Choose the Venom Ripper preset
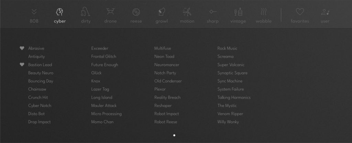The width and height of the screenshot is (352, 143). tap(230, 114)
